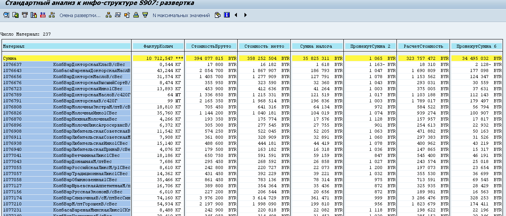Click the hierarchy tree icon after Смена развертки
Screen dimensions: 506x216
pos(108,15)
